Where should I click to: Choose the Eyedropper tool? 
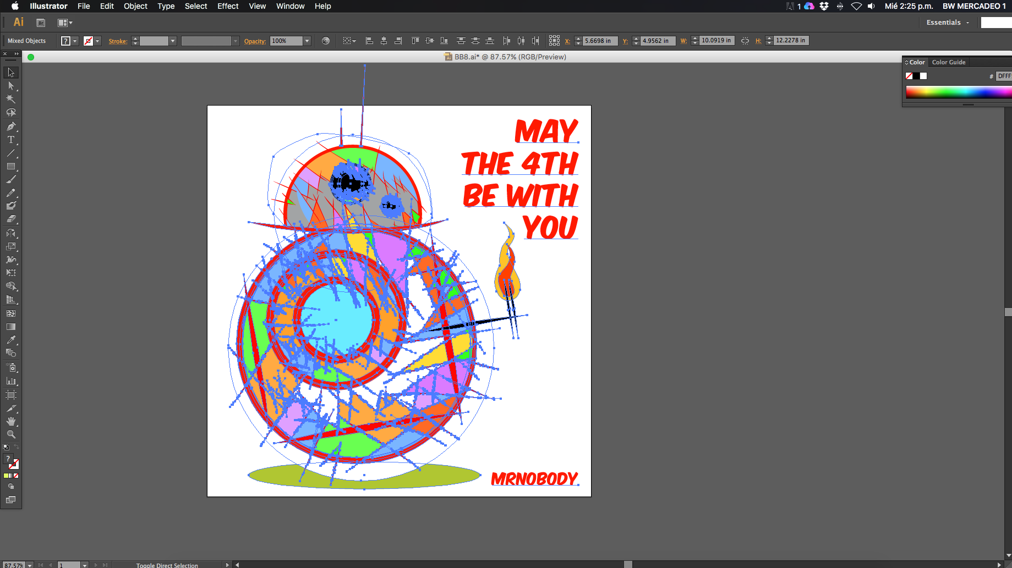pos(10,340)
